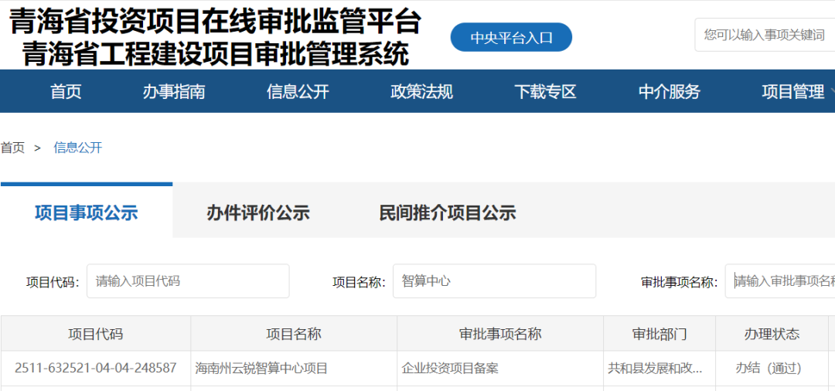
Task: Click the 中央平台入口 button
Action: coord(511,37)
